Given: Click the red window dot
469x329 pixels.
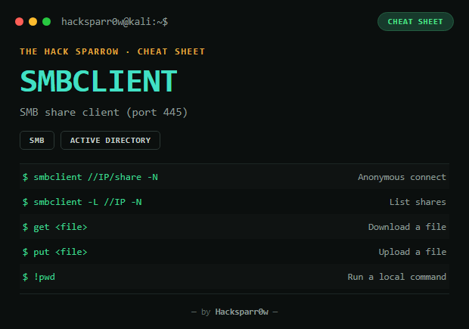Looking at the screenshot, I should [20, 21].
